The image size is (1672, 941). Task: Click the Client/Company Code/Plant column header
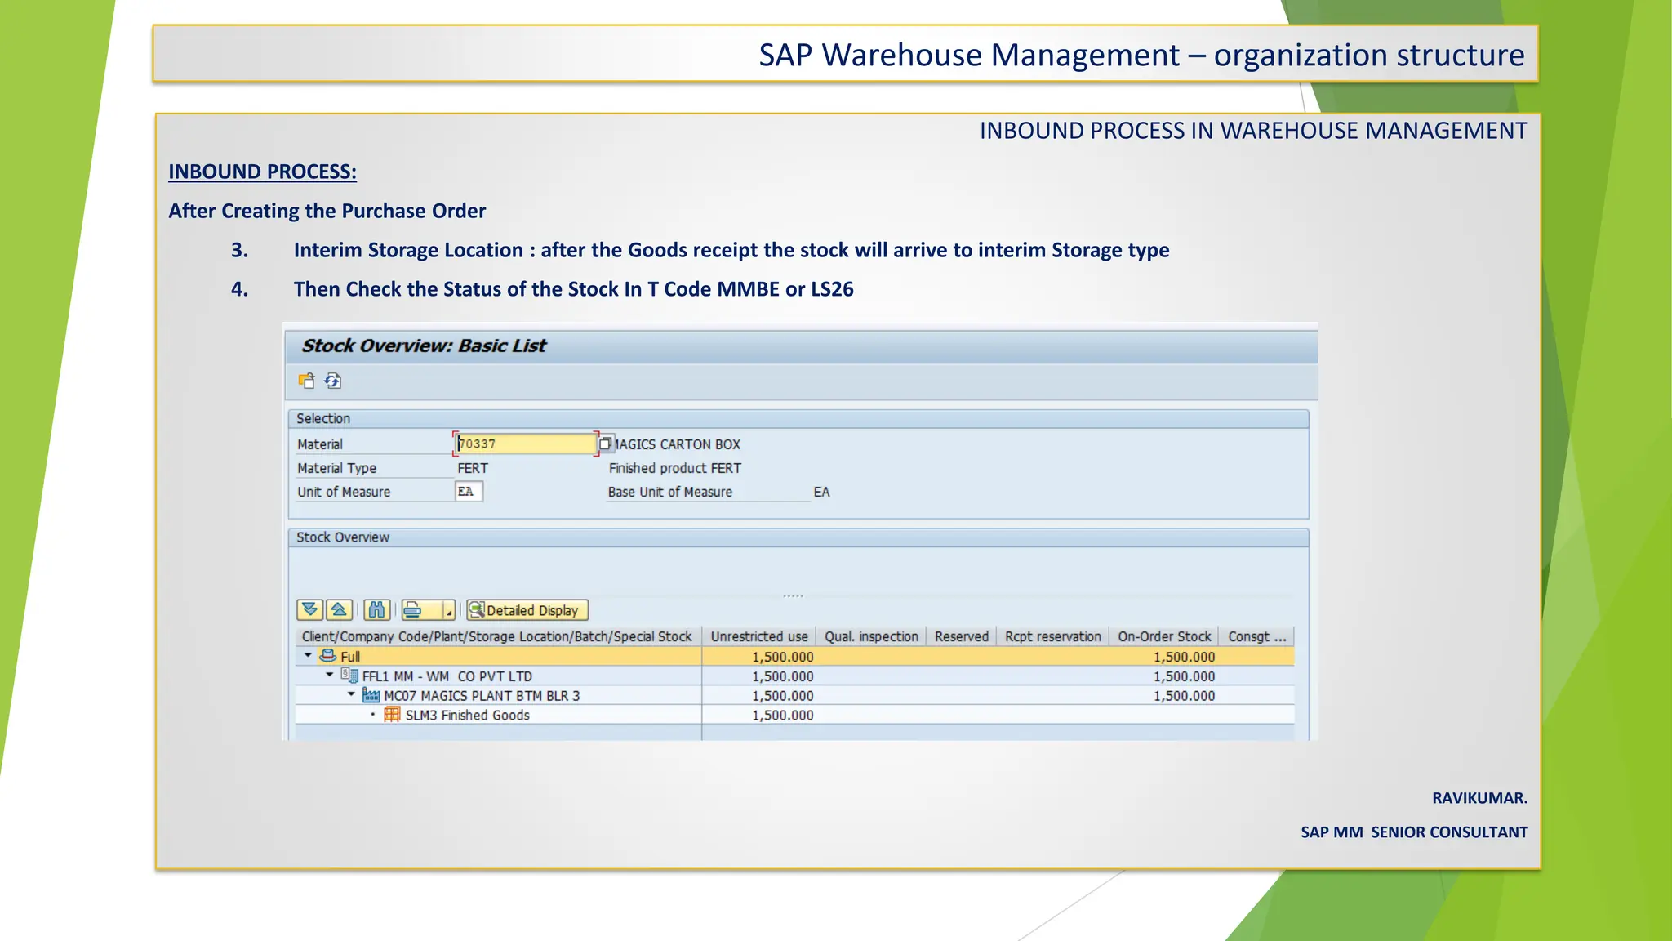(497, 636)
